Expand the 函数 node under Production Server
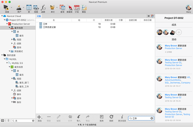 click(x=12, y=43)
